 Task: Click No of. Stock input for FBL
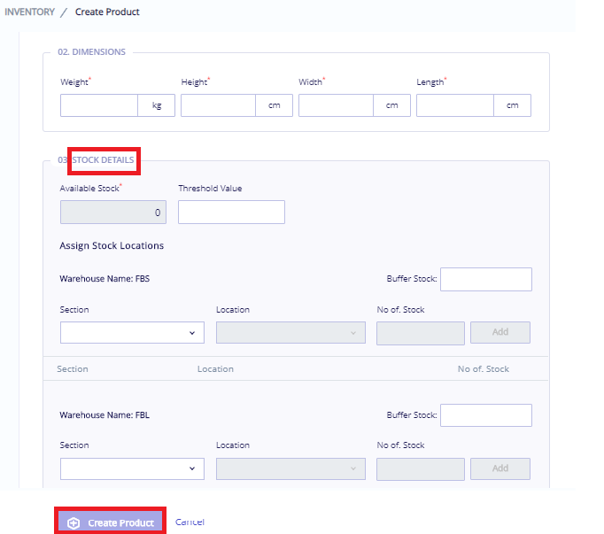tap(421, 469)
